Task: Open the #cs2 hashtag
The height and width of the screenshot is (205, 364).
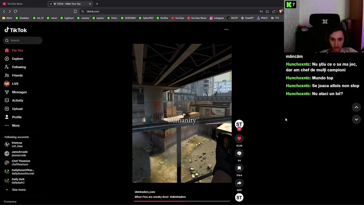Action: 166,197
